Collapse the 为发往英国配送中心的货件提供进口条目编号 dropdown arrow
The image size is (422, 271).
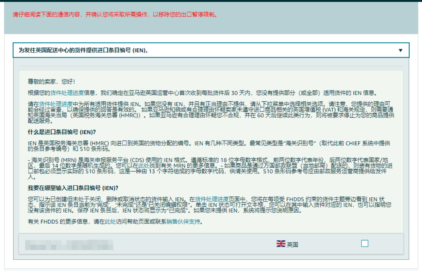400,51
